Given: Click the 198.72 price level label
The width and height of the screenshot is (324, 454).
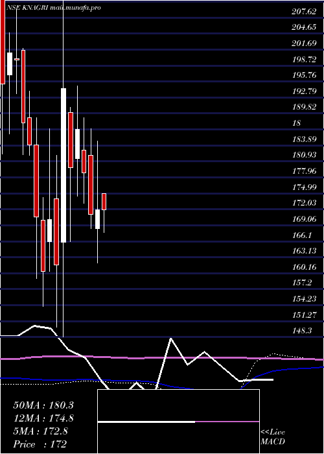Looking at the screenshot, I should (305, 60).
